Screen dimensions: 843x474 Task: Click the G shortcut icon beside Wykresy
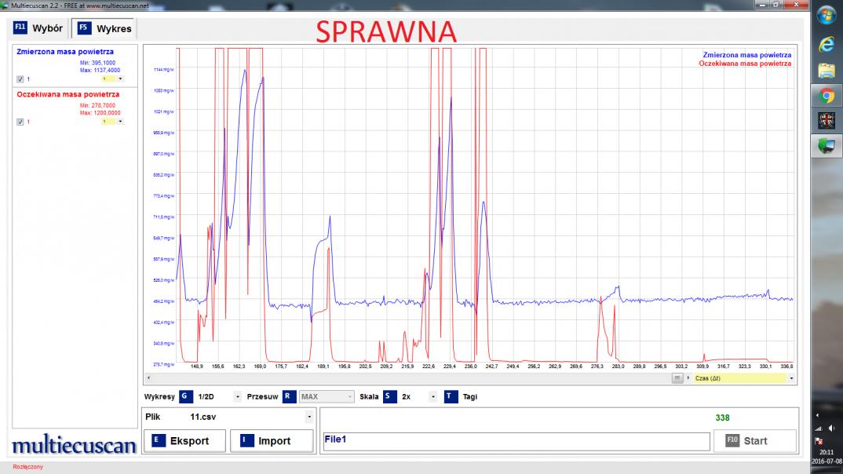coord(185,397)
